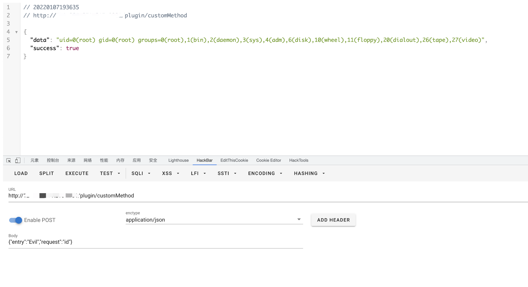Image resolution: width=528 pixels, height=287 pixels.
Task: Disable the Enable POST switch
Action: (x=16, y=220)
